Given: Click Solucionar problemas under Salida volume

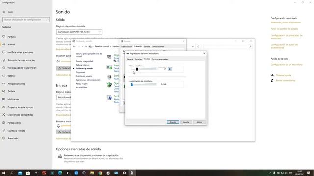Looking at the screenshot, I should 64,68.
